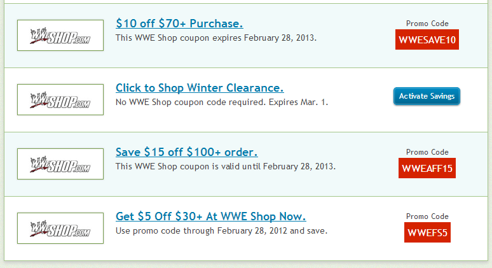Click the WWE Shop logo beside $10 off coupon
492x268 pixels.
pos(60,35)
